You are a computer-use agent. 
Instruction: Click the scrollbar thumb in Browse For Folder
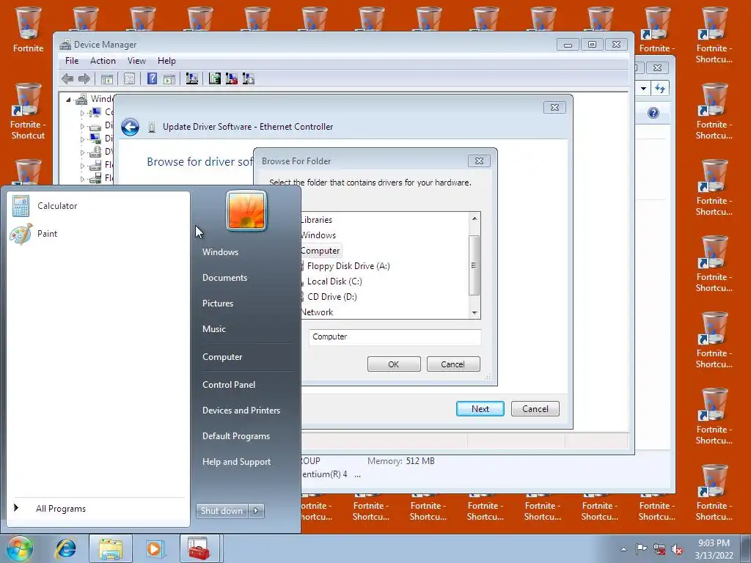[x=475, y=265]
